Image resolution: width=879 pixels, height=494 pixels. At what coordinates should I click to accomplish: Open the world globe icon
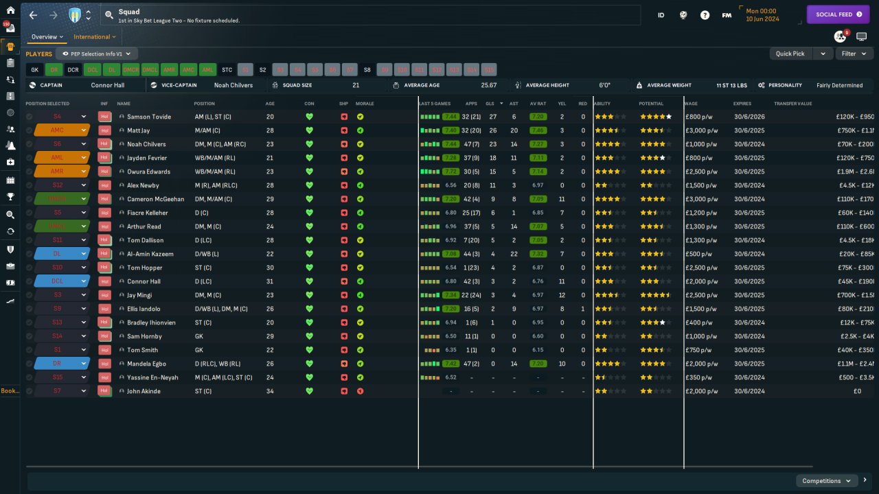(x=683, y=14)
